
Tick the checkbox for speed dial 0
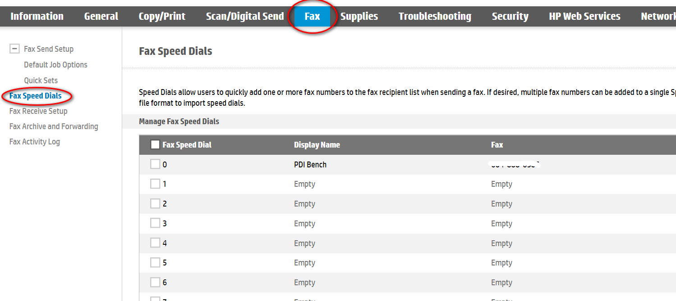(x=155, y=164)
